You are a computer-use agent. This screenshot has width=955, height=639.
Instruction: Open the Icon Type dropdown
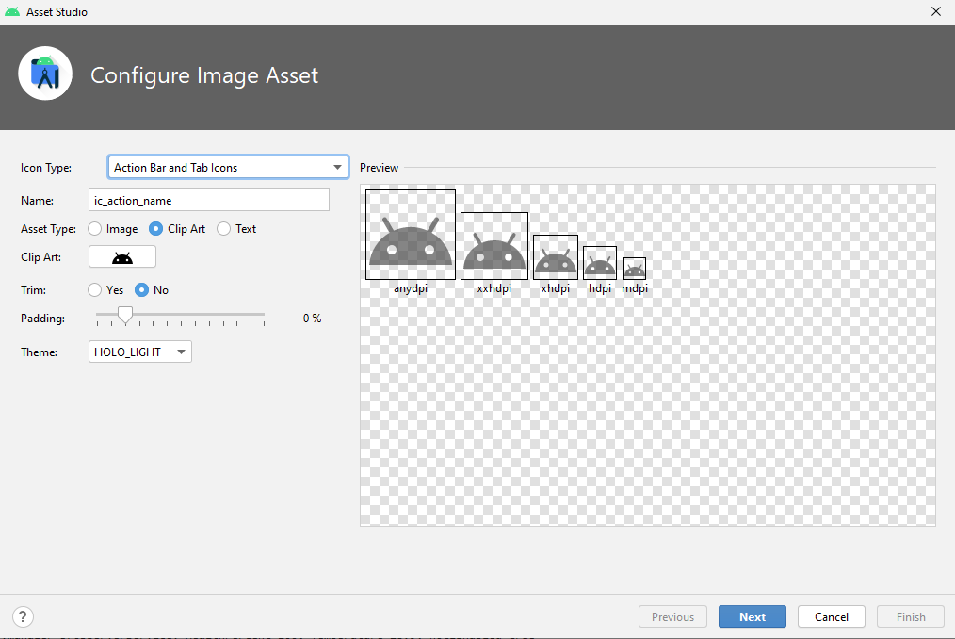point(228,167)
